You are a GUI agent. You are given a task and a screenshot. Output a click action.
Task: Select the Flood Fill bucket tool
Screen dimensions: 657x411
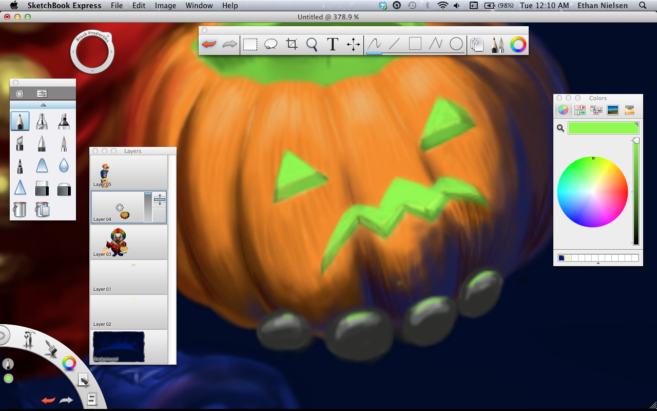[x=20, y=209]
